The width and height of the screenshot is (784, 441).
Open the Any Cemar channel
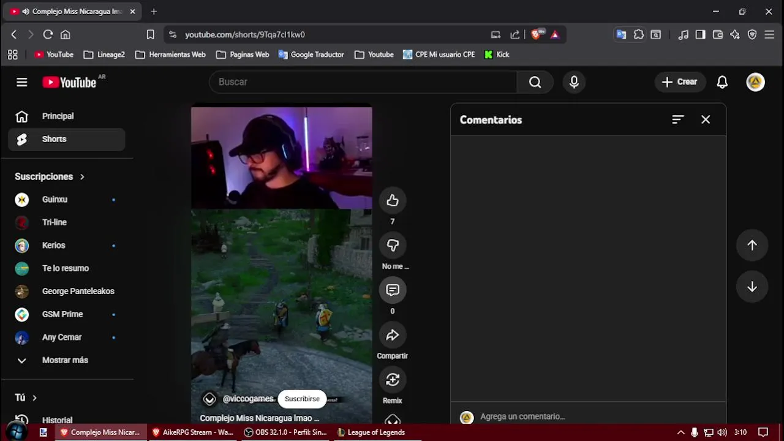point(67,337)
